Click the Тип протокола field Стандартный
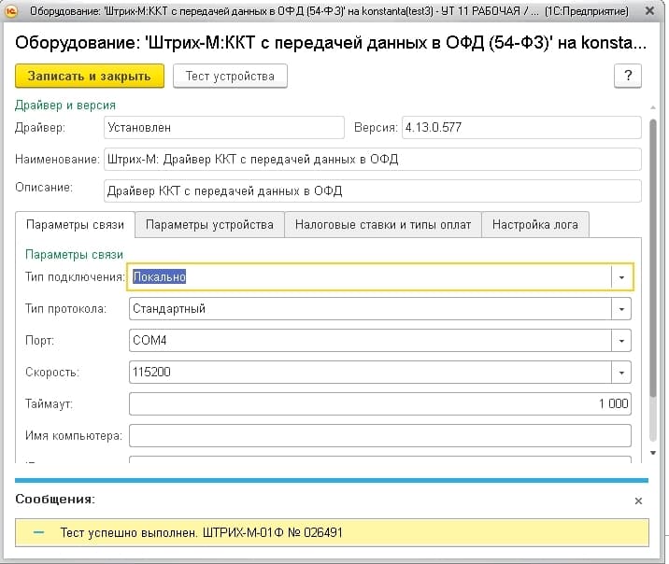The height and width of the screenshot is (564, 669). click(x=370, y=309)
